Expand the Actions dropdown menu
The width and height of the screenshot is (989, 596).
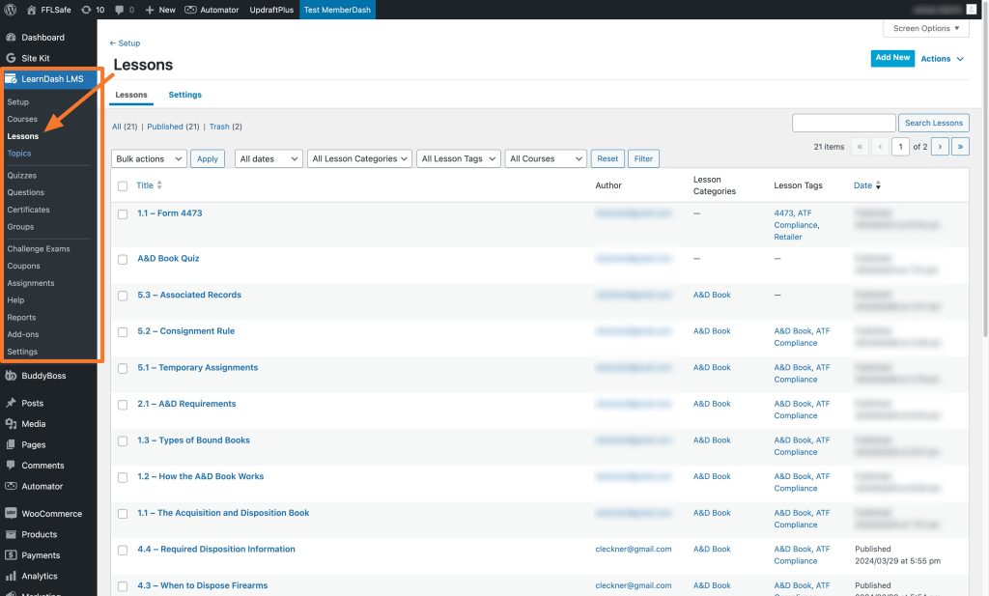[943, 59]
